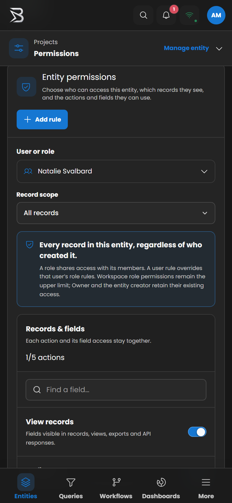Open the User or role dropdown
The image size is (232, 503).
116,171
